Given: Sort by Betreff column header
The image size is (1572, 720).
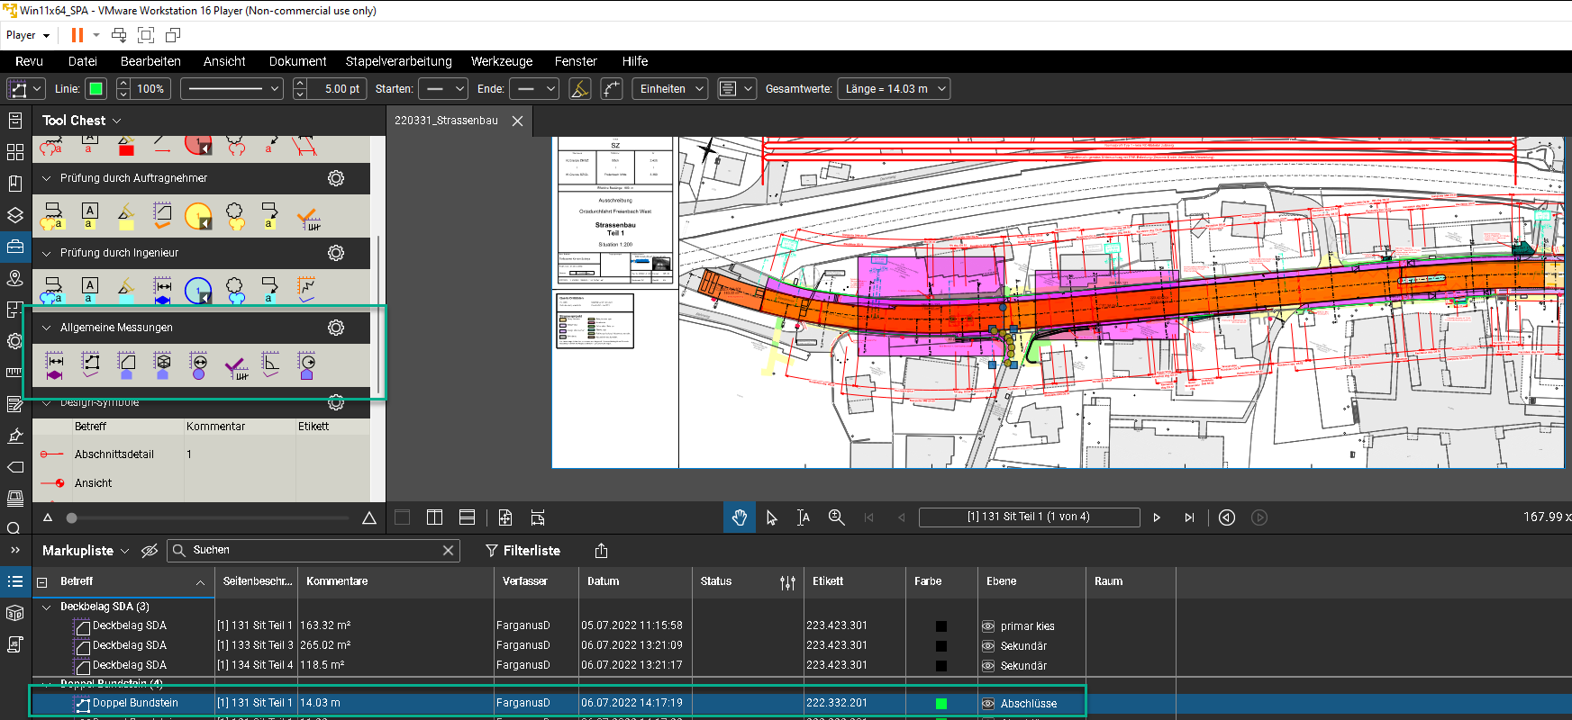Looking at the screenshot, I should click(x=123, y=581).
